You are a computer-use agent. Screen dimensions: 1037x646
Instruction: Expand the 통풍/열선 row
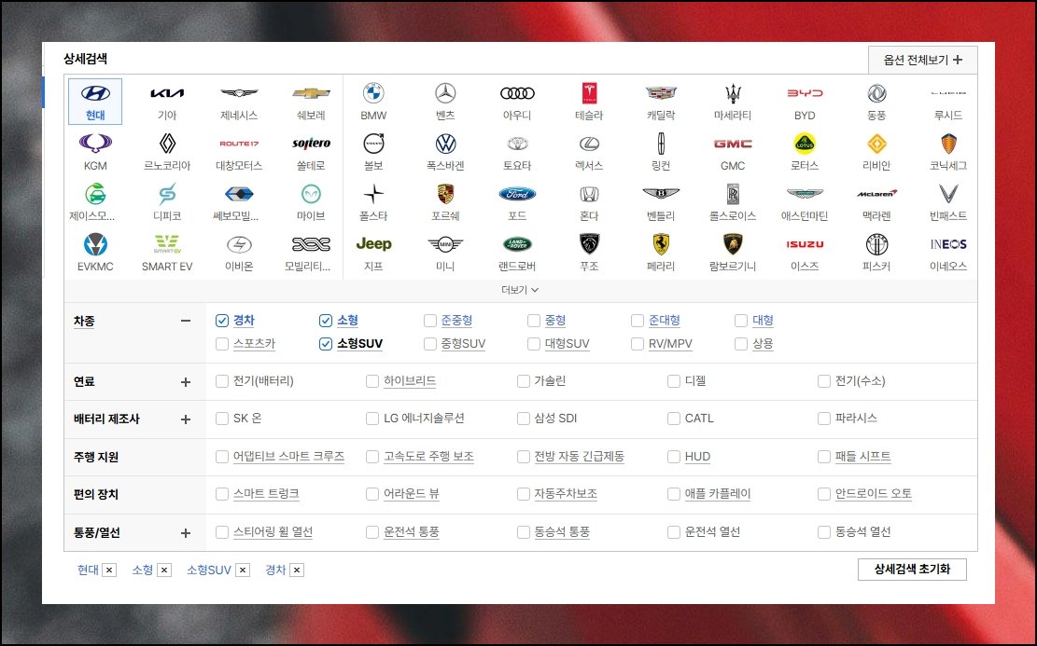186,533
